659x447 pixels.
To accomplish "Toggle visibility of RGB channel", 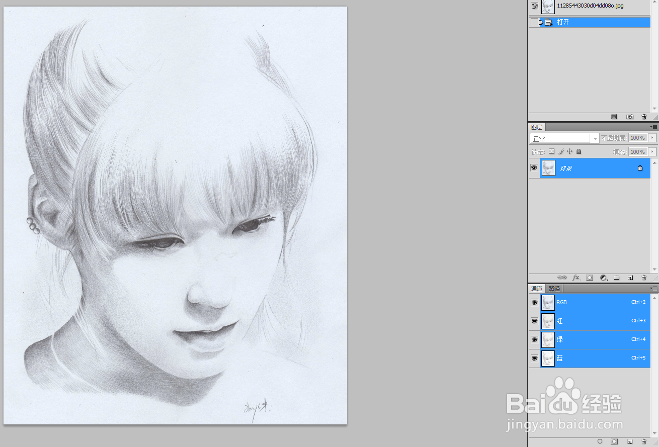I will 534,303.
